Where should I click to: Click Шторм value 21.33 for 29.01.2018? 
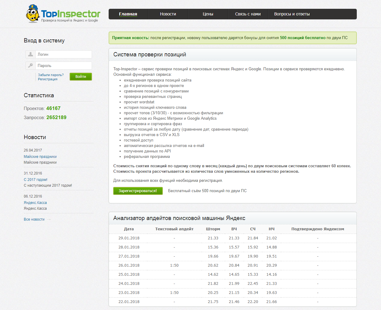click(x=213, y=238)
